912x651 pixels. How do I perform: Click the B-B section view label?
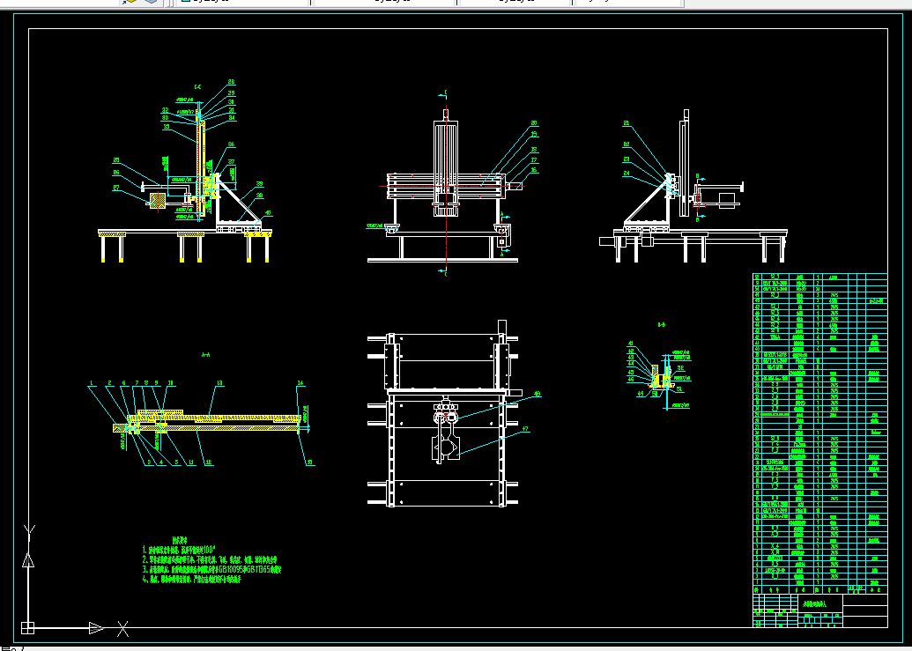pyautogui.click(x=662, y=325)
